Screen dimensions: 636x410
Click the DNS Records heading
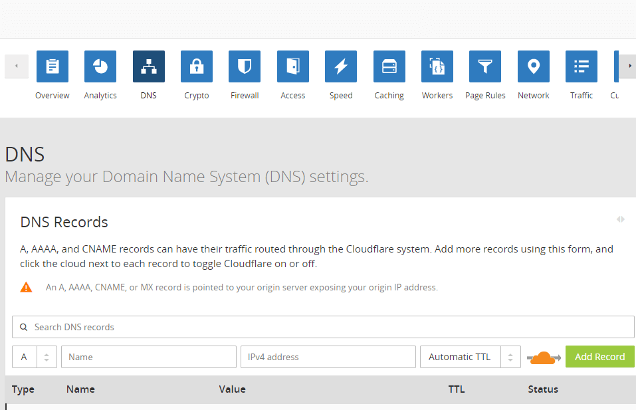pyautogui.click(x=64, y=222)
